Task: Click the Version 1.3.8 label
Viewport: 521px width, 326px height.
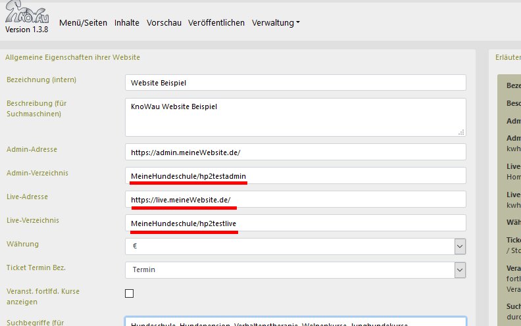Action: click(x=27, y=30)
